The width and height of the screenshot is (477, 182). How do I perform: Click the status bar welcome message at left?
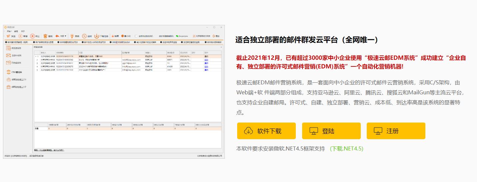pyautogui.click(x=24, y=155)
